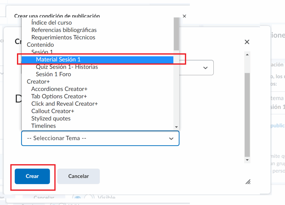Image resolution: width=285 pixels, height=205 pixels.
Task: Click the Crear button
Action: (32, 176)
